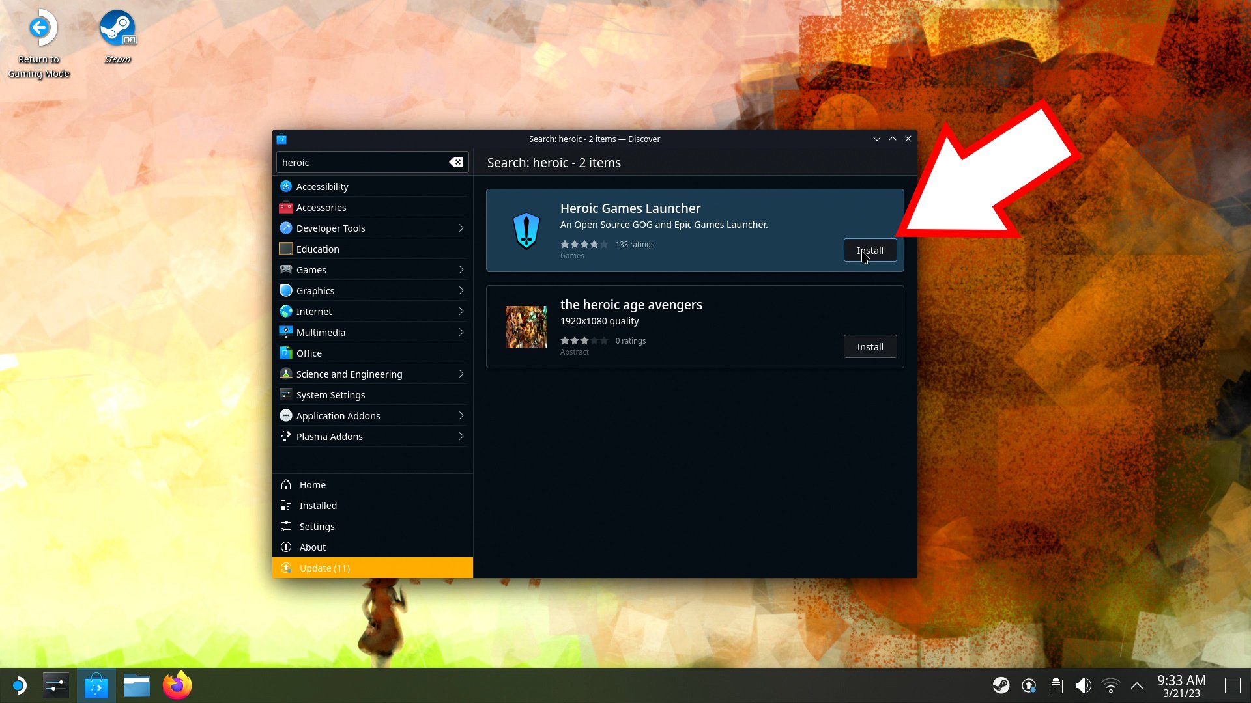Click Return to Gaming Mode icon

40,28
